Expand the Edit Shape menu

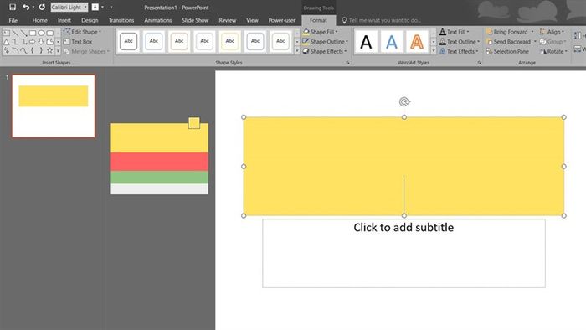[83, 32]
